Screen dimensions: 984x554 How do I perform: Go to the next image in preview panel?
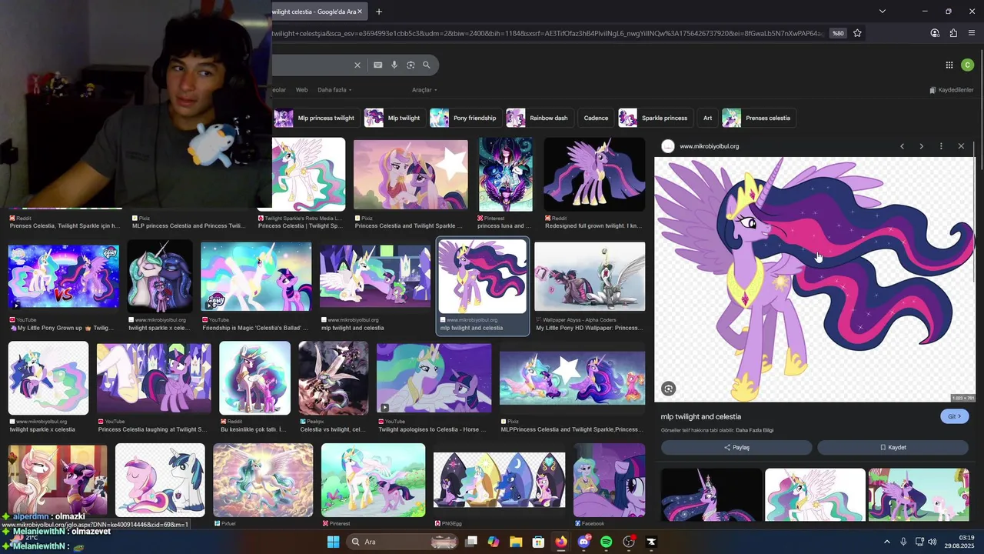921,146
